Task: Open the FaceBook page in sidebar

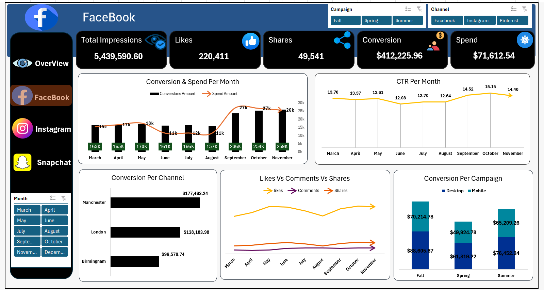Action: coord(41,96)
